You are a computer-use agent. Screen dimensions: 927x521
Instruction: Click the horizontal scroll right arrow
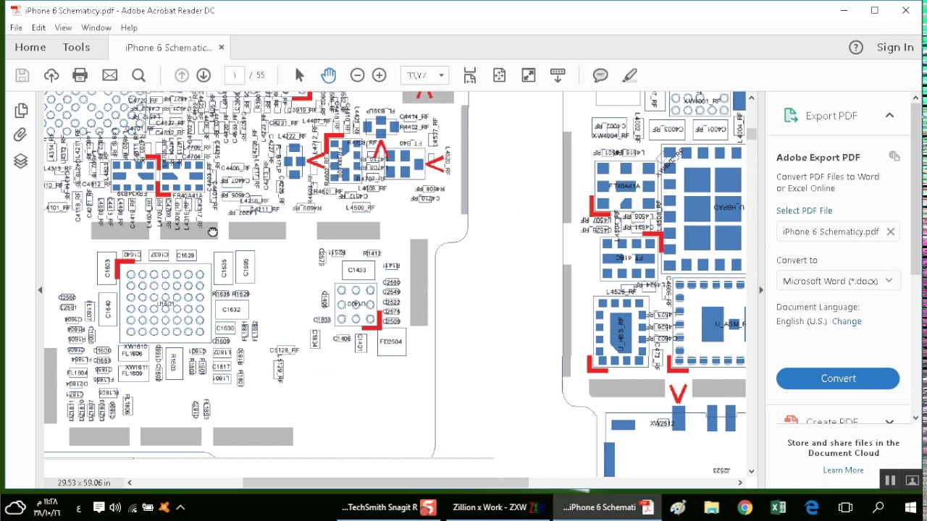(740, 483)
